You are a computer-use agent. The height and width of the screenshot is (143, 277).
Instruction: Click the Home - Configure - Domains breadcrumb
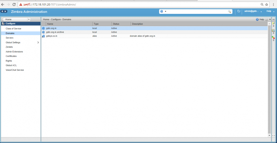click(x=57, y=19)
